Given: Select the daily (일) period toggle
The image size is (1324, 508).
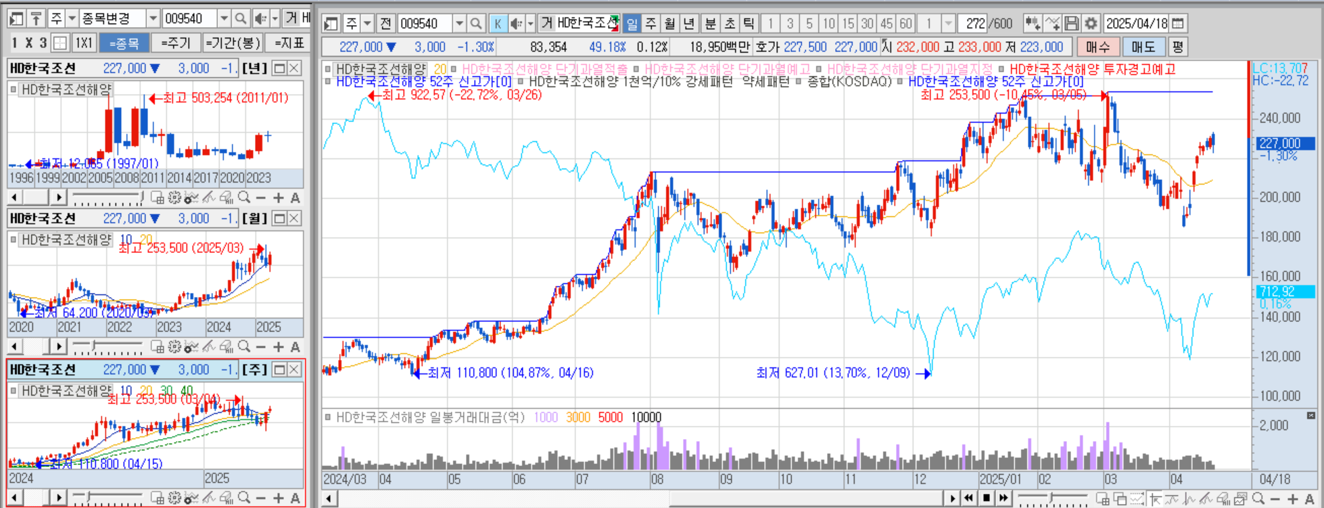Looking at the screenshot, I should click(x=632, y=24).
